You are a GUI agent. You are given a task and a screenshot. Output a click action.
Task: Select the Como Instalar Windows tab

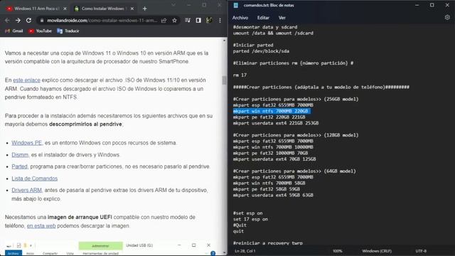[x=103, y=9]
